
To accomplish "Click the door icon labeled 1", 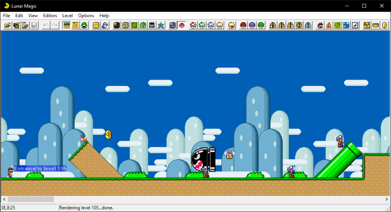I will pyautogui.click(x=282, y=25).
